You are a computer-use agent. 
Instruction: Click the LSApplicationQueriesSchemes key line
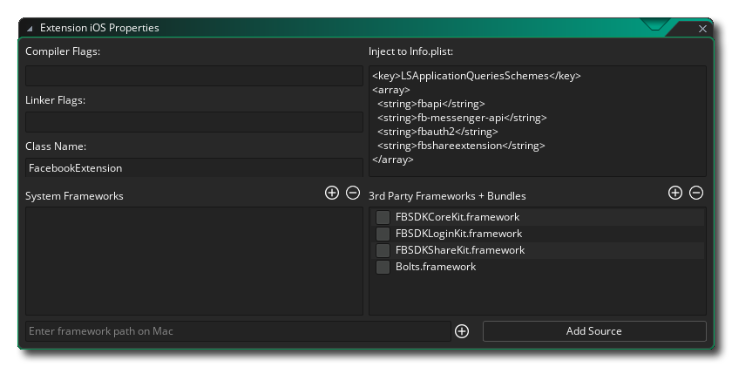pos(477,76)
